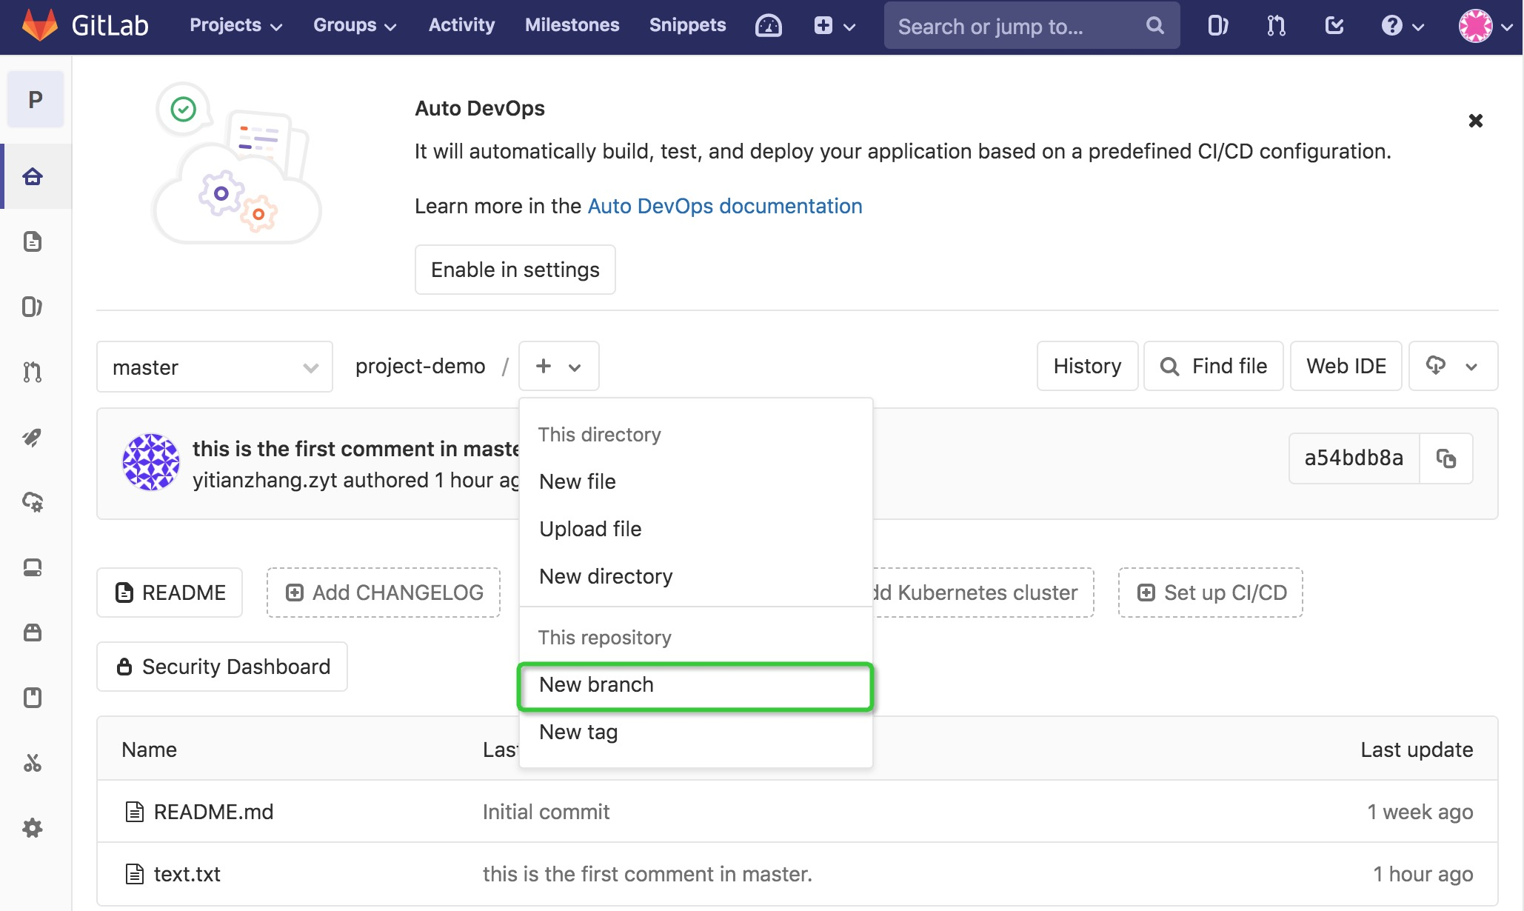Screen dimensions: 1524x911
Task: Open the Issues icon in top navbar
Action: 1217,27
